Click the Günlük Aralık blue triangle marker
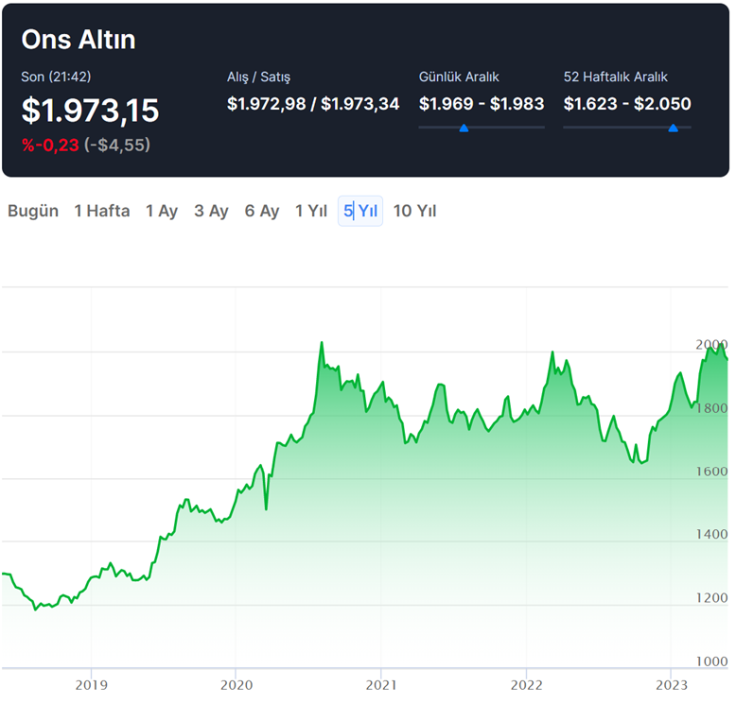 (x=464, y=128)
